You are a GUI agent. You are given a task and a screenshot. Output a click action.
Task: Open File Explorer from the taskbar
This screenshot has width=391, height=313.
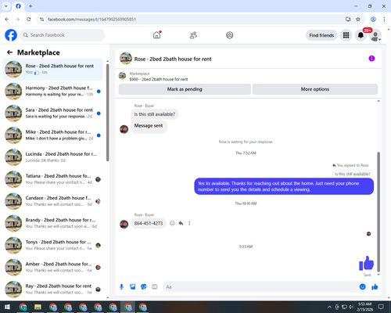click(38, 307)
